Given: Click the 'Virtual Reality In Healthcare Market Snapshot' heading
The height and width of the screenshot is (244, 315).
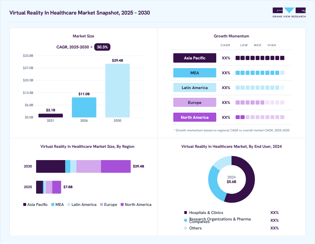Looking at the screenshot, I should [79, 13].
